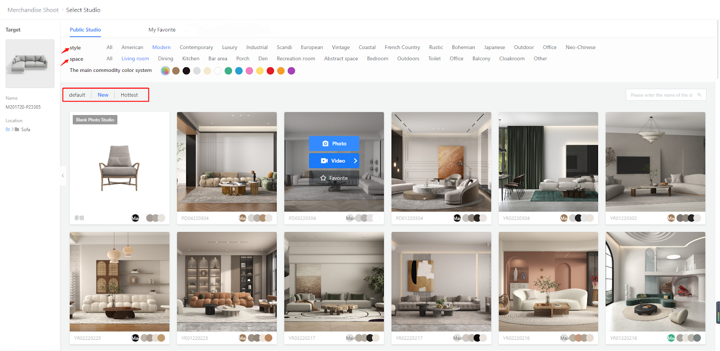Click the target sofa product thumbnail
The height and width of the screenshot is (351, 720).
tap(30, 63)
